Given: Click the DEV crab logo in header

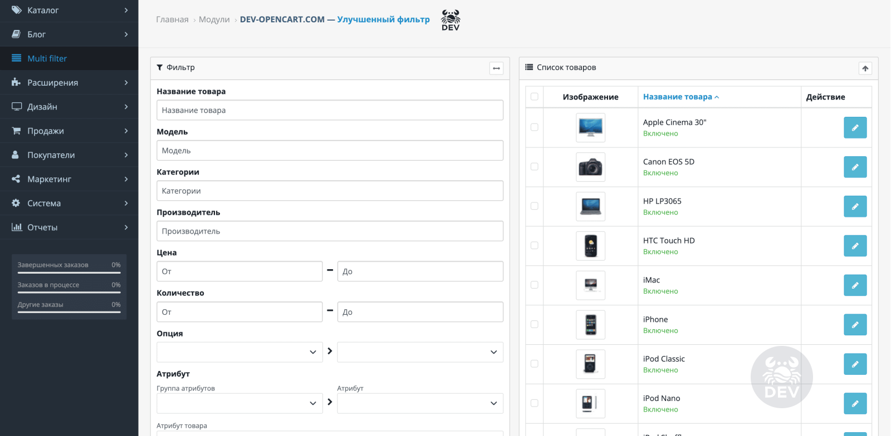Looking at the screenshot, I should [451, 20].
